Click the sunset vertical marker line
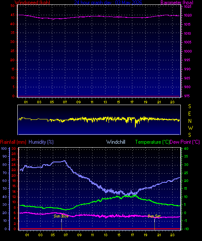This screenshot has height=241, width=202. coord(154,224)
